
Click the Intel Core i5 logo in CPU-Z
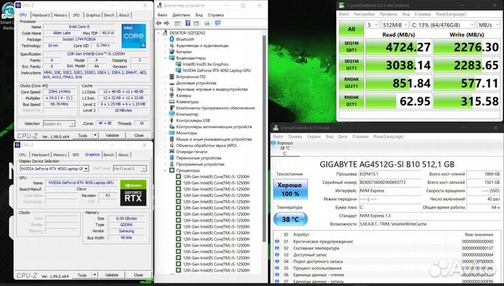tap(134, 36)
